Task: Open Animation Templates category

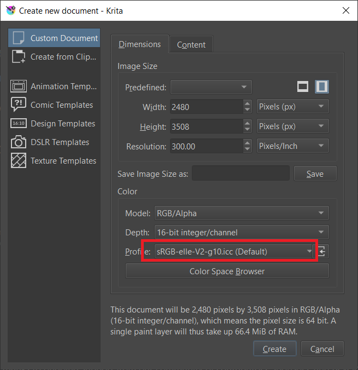Action: pos(54,86)
